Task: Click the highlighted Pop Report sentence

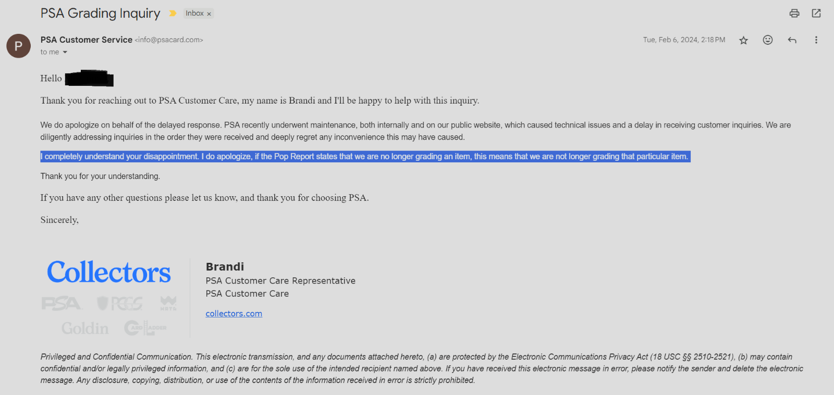Action: 365,157
